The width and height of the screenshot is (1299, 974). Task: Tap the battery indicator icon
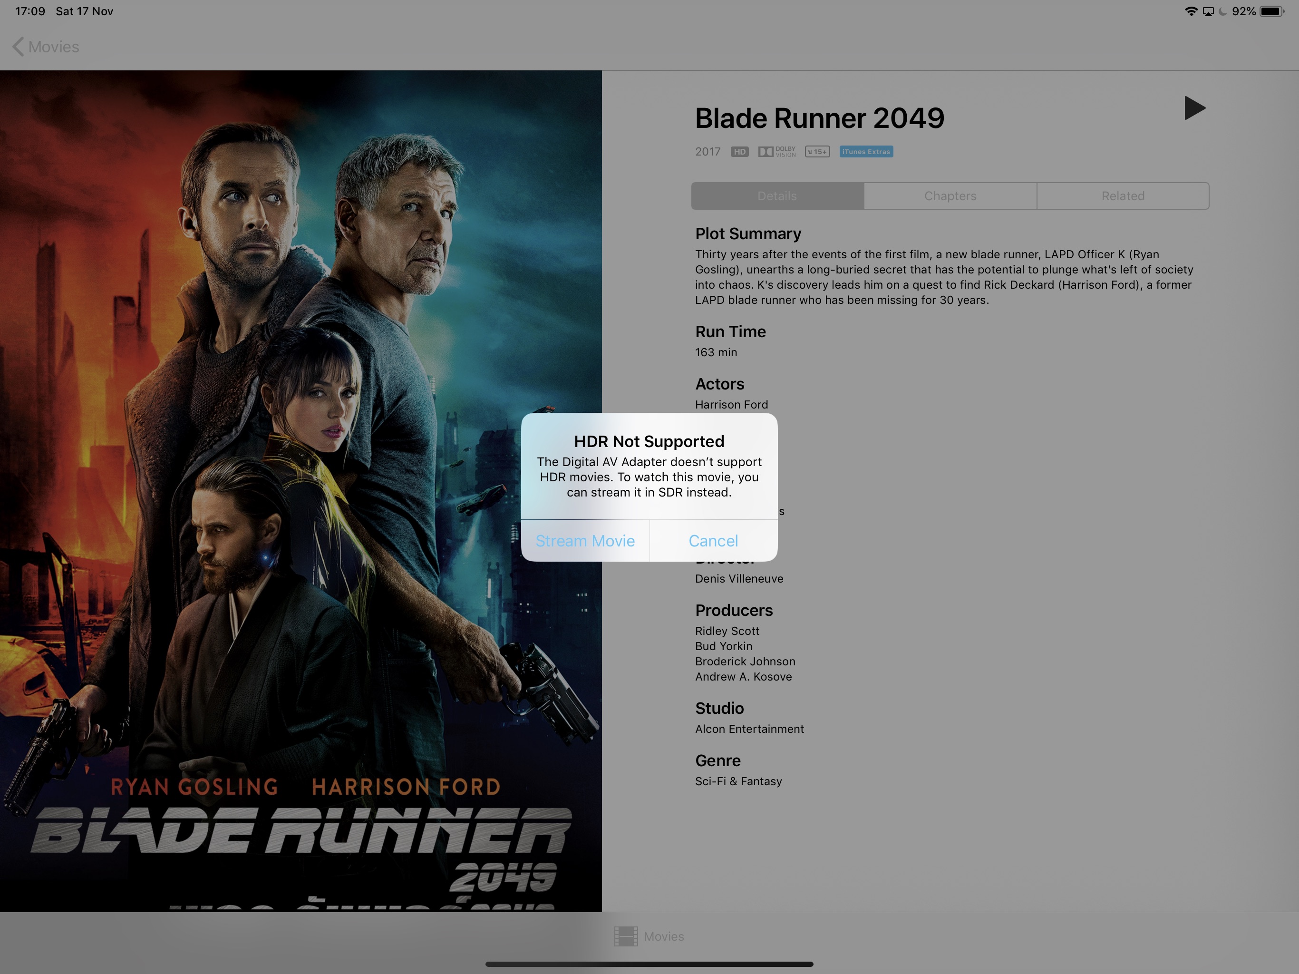[x=1271, y=12]
